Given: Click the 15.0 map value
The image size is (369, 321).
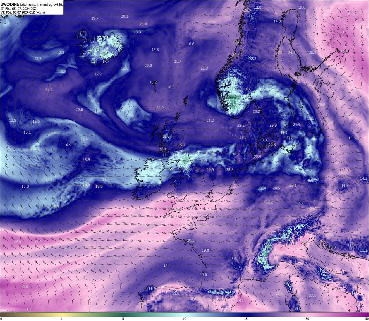Looking at the screenshot, I should [25, 186].
